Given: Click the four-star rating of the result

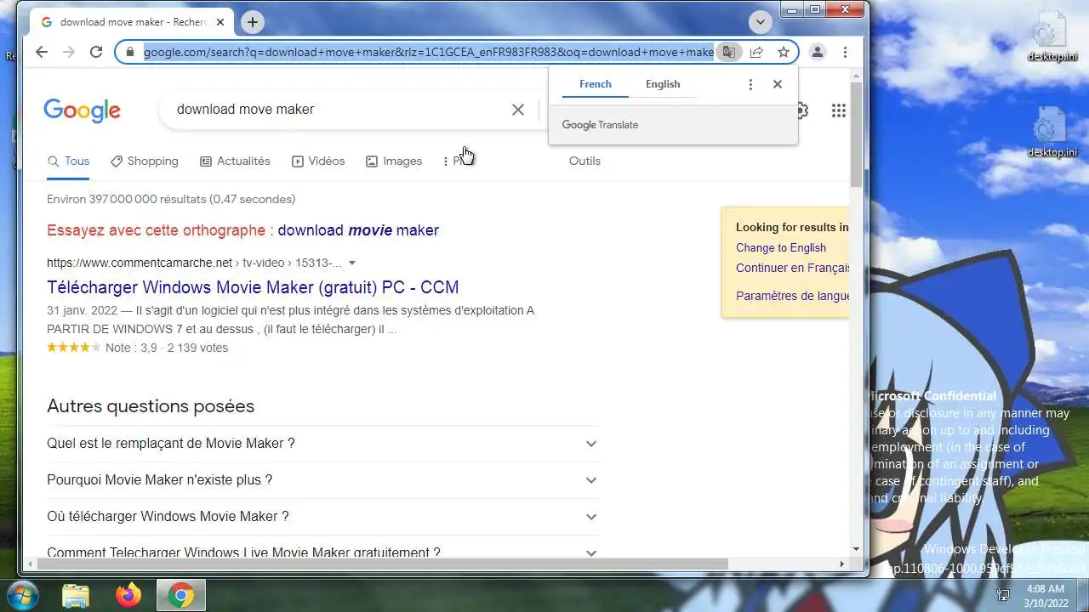Looking at the screenshot, I should click(x=74, y=348).
